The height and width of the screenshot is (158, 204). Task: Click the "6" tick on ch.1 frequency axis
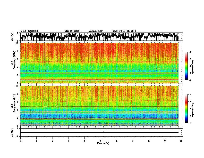click(x=18, y=59)
